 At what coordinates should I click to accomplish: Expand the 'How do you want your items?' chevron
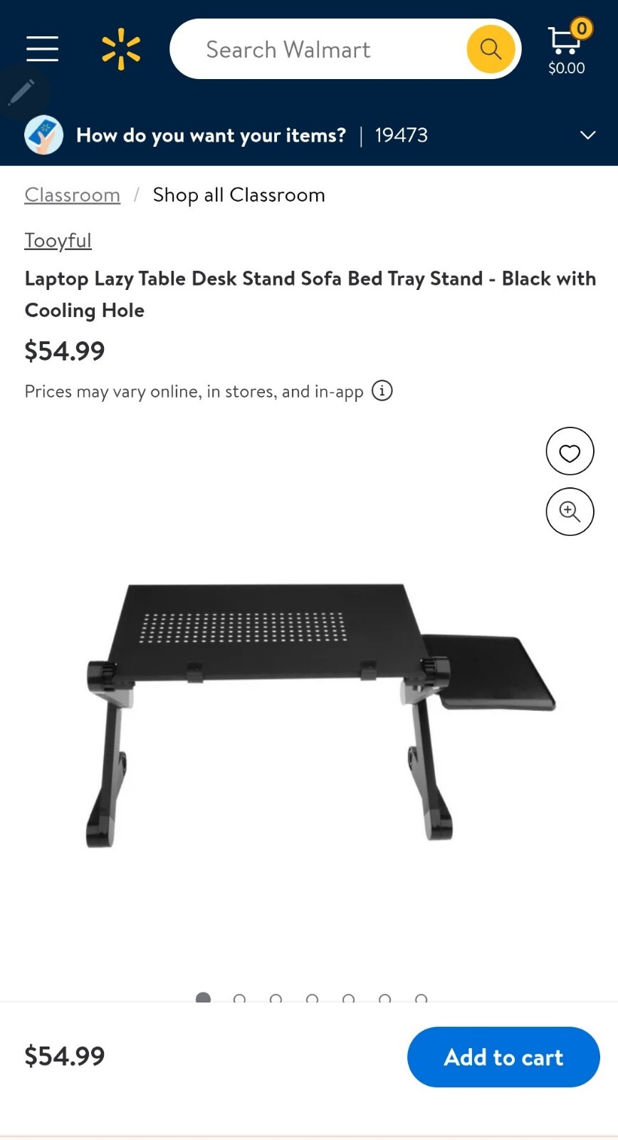(587, 135)
